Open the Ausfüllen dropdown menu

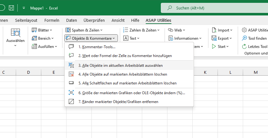point(44,46)
